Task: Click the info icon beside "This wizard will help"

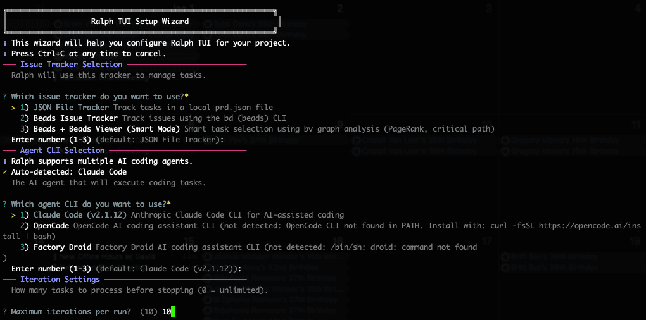Action: (5, 43)
